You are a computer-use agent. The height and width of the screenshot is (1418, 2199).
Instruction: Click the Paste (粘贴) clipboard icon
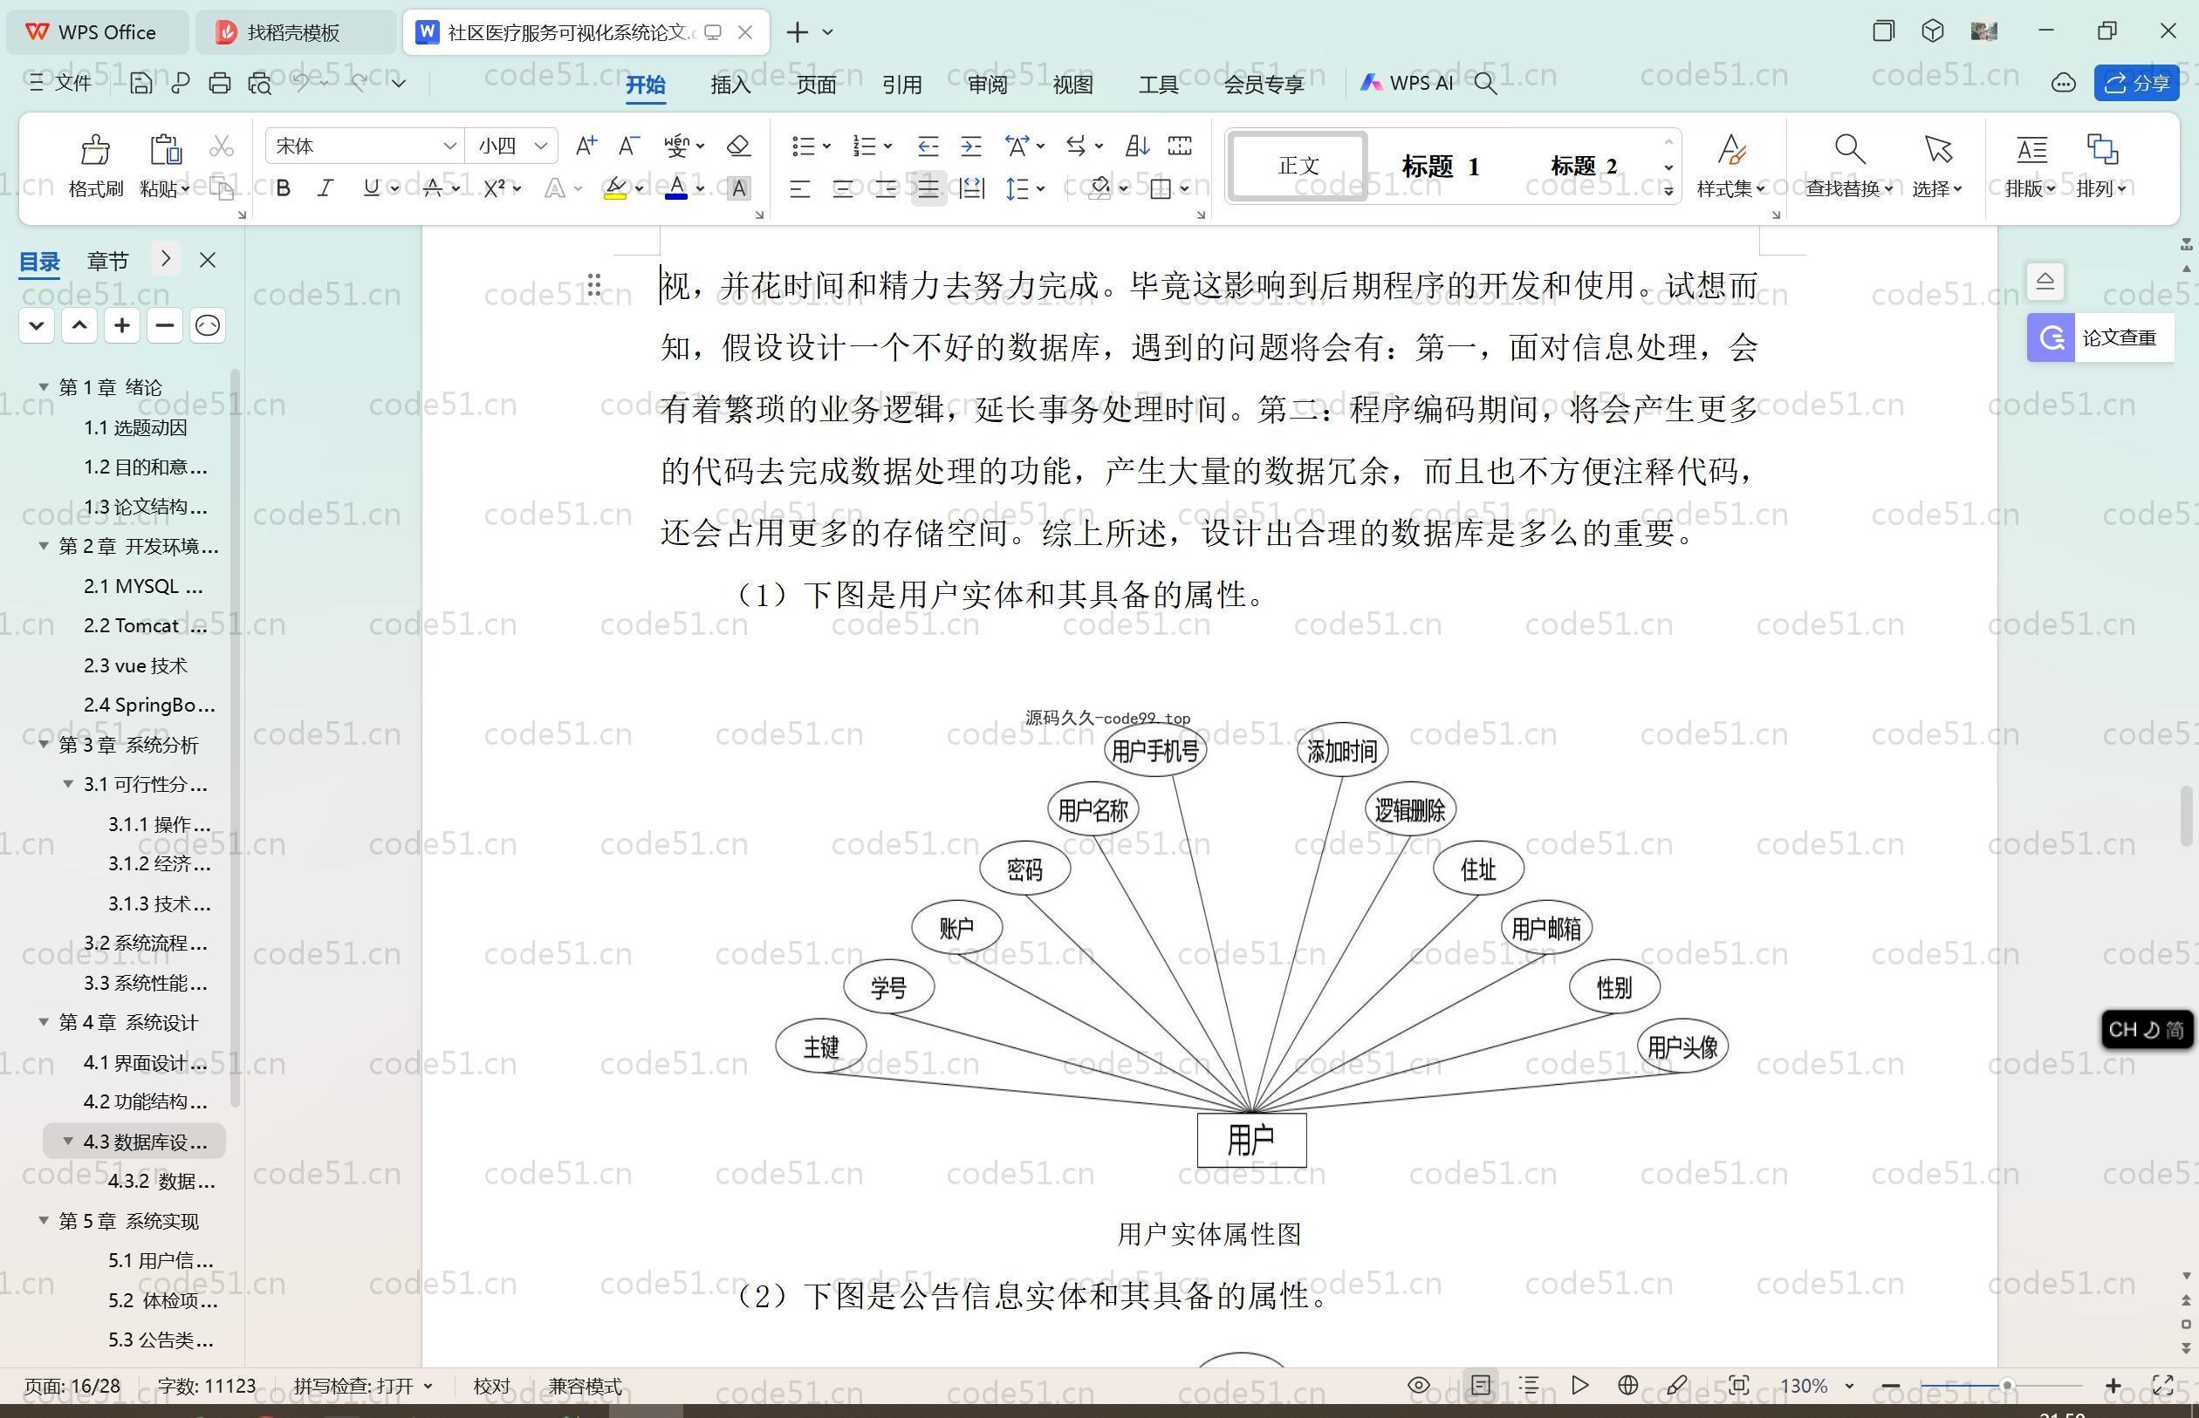click(165, 148)
